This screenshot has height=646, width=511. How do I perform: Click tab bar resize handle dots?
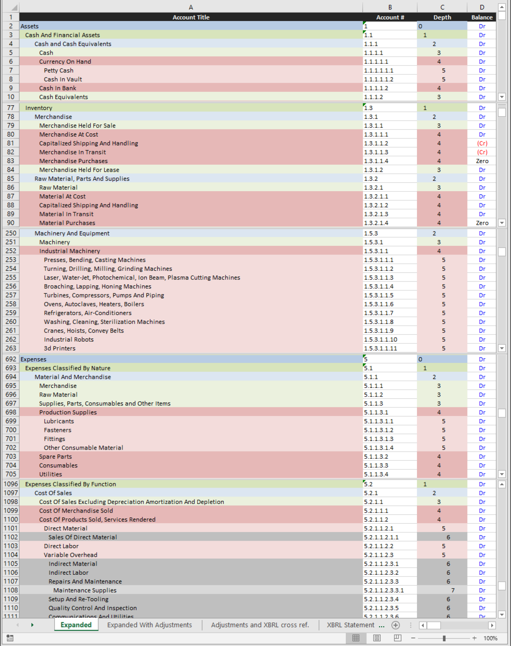point(411,625)
